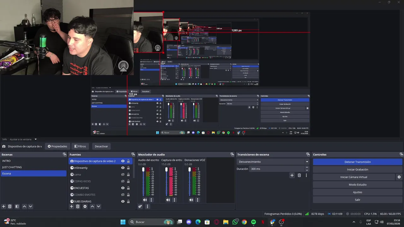Open Desvanecimiento transition dropdown
The width and height of the screenshot is (404, 227).
pyautogui.click(x=273, y=162)
